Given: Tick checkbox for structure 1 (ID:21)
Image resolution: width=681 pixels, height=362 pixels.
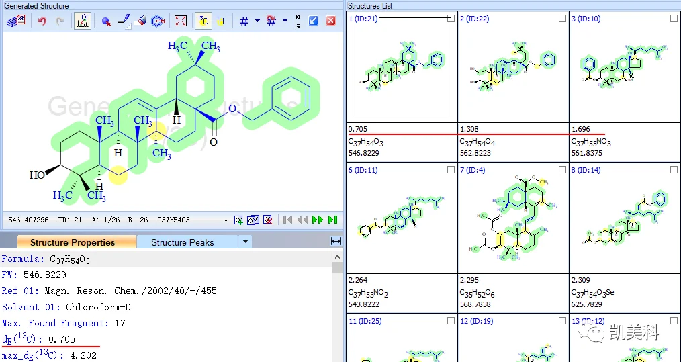Looking at the screenshot, I should pos(451,18).
